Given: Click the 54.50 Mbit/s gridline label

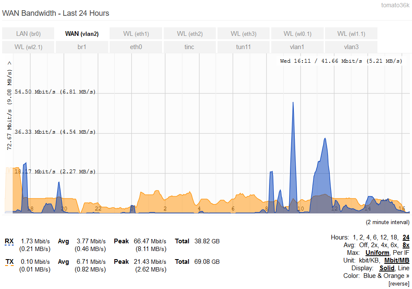Looking at the screenshot, I should 55,91.
